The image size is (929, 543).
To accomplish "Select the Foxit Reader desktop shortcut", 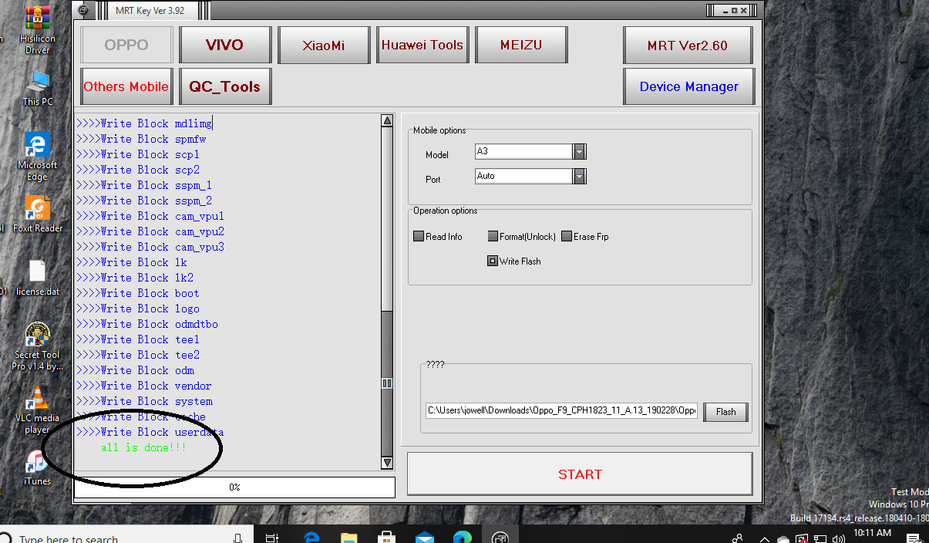I will pyautogui.click(x=37, y=214).
